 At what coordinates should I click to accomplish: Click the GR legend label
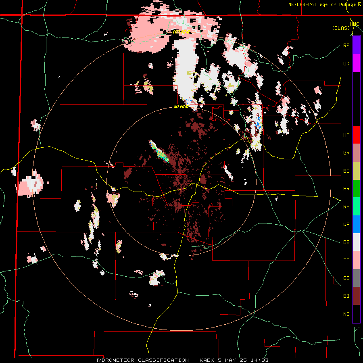tap(346, 153)
